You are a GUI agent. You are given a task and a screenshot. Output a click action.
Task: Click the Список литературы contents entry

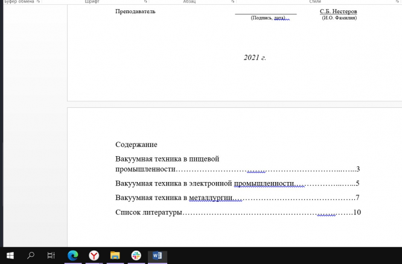pyautogui.click(x=148, y=212)
